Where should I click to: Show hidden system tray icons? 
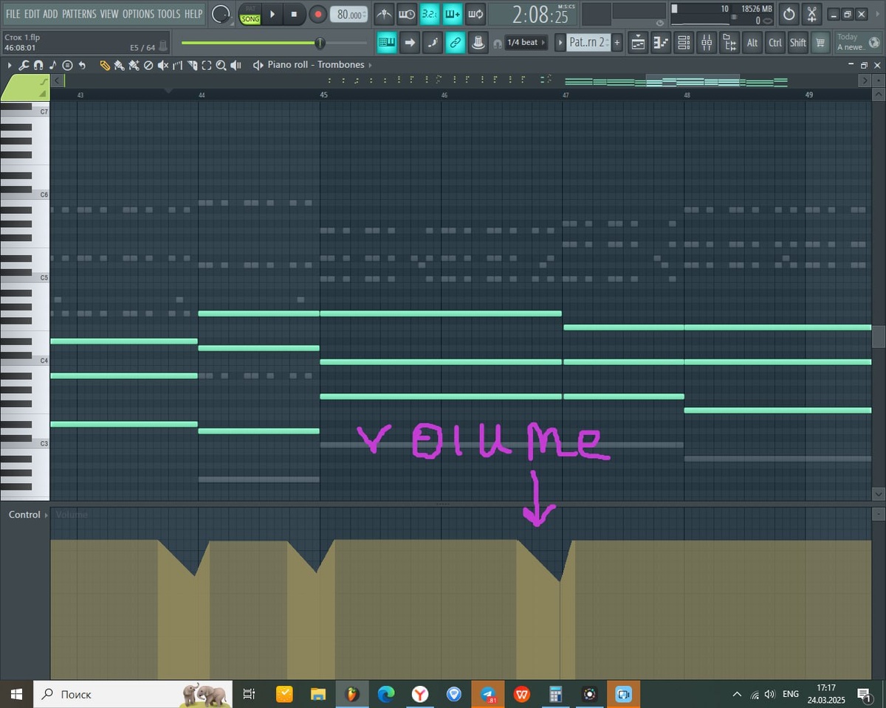(737, 694)
